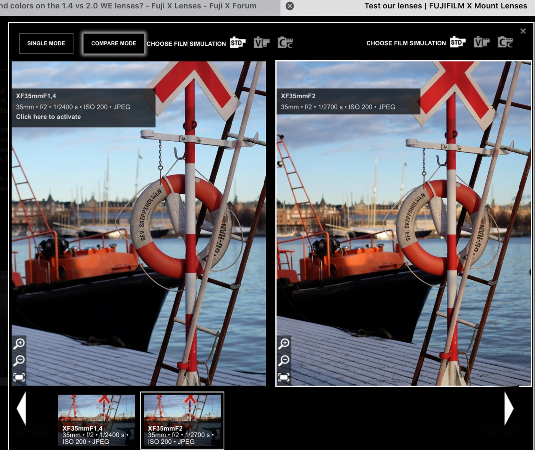Viewport: 535px width, 450px height.
Task: Select Classic Chrome simulation for right image
Action: pos(505,42)
